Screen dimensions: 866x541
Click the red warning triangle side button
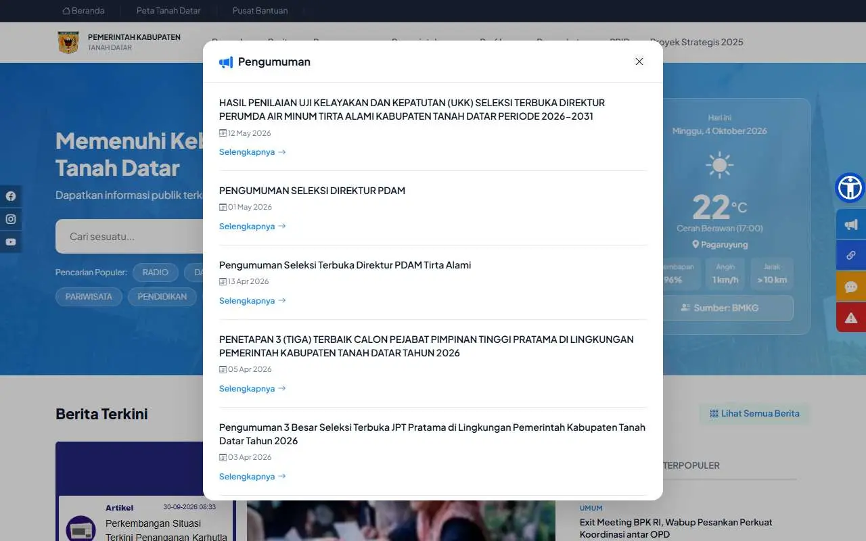tap(851, 317)
